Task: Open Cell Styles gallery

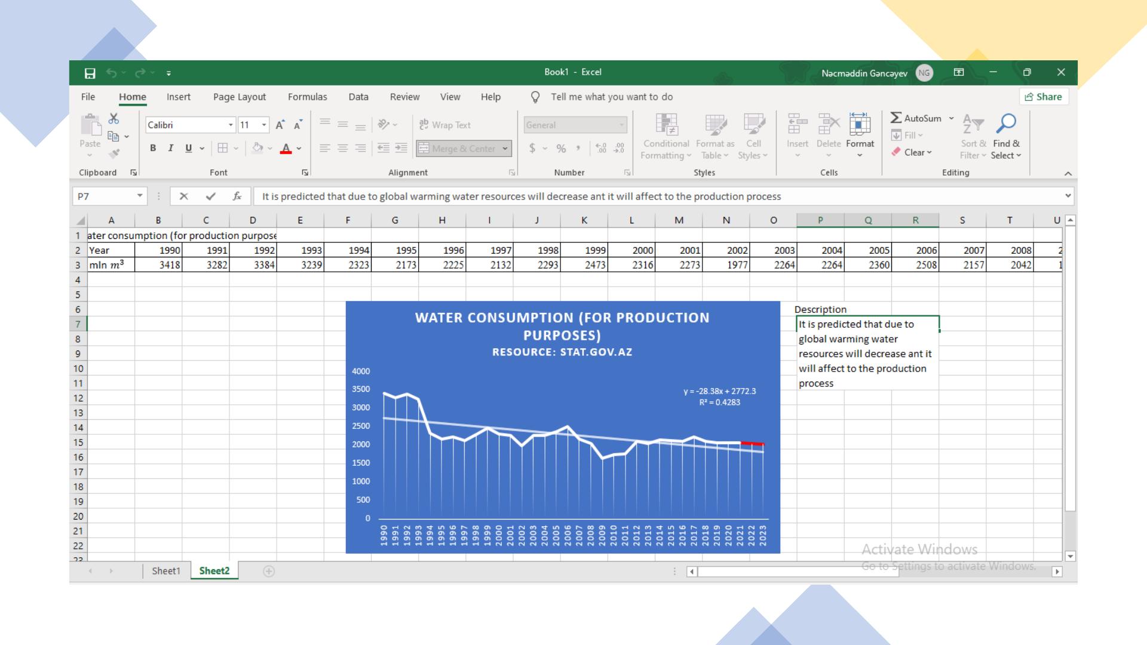Action: tap(753, 137)
